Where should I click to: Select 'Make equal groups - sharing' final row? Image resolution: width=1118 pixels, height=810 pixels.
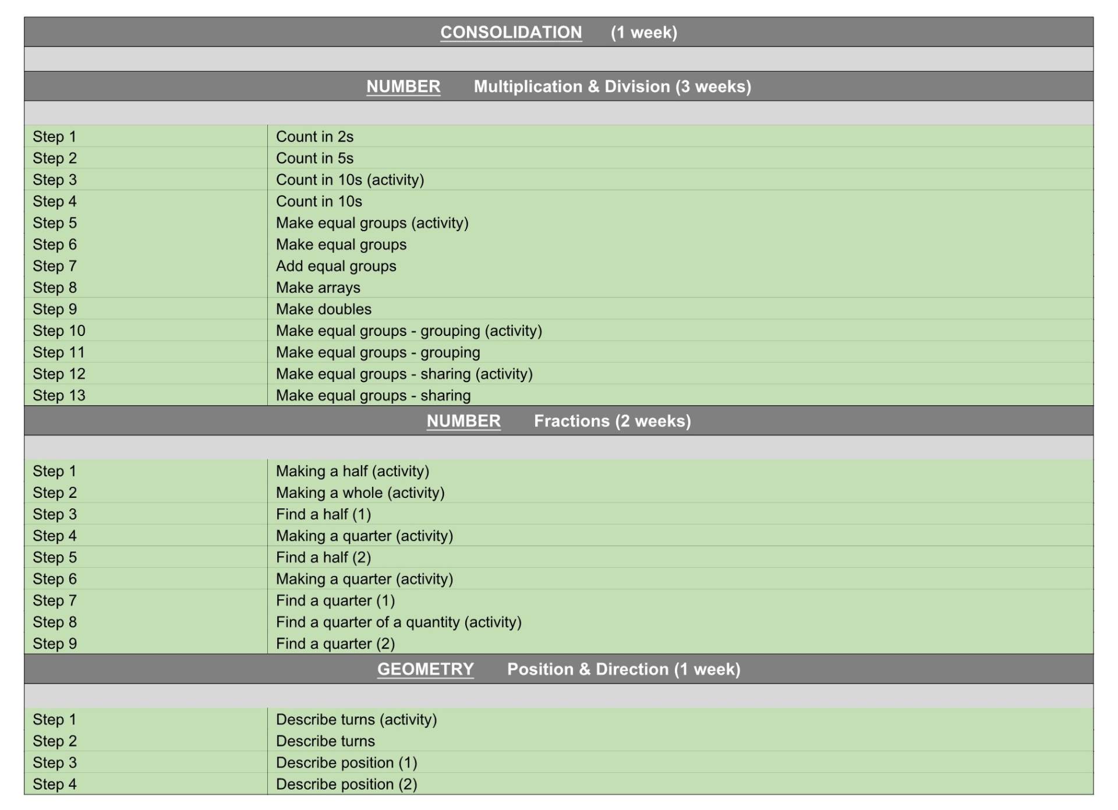tap(373, 395)
